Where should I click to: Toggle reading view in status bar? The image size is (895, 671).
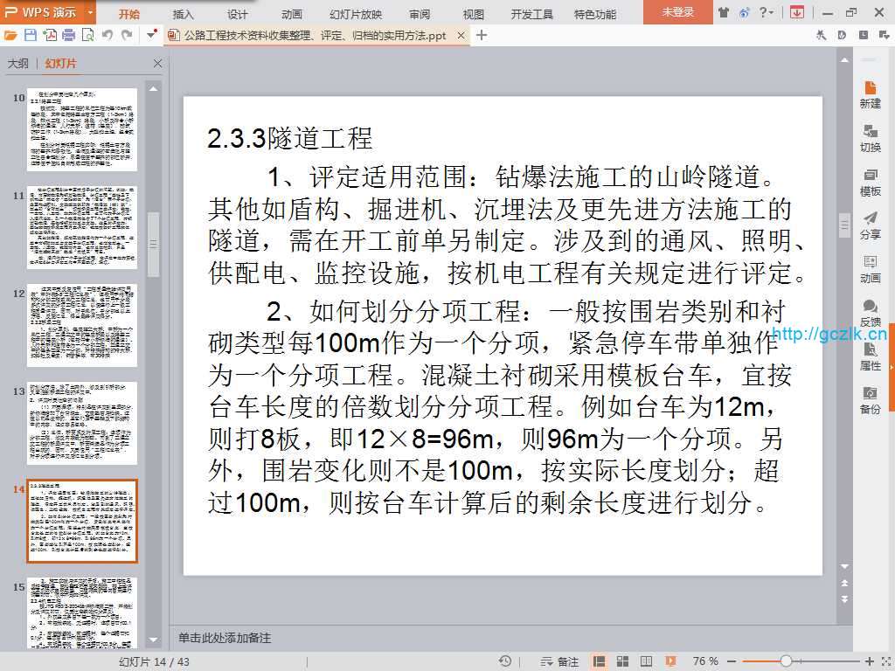[x=645, y=661]
